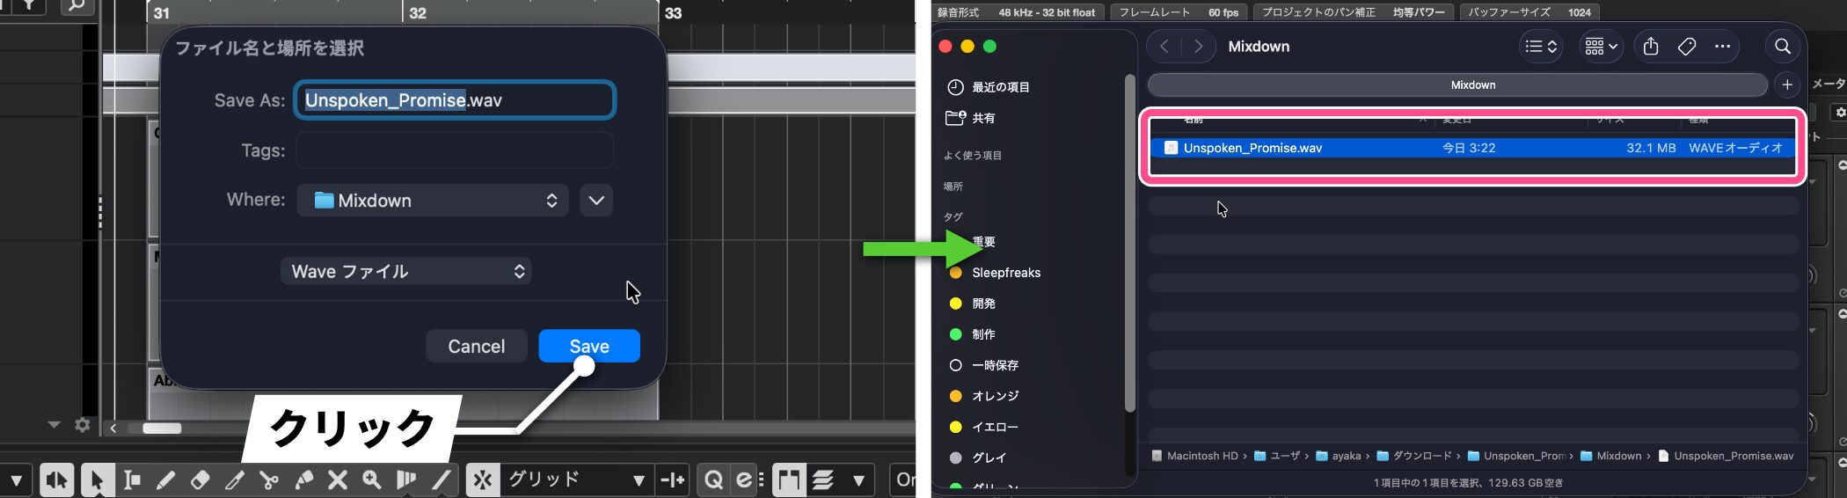Select the Erase tool
Screen dimensions: 1847x498
pos(201,480)
